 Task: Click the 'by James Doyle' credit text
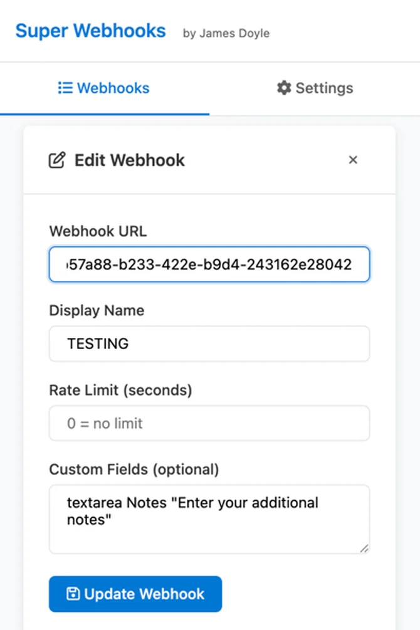pos(226,34)
